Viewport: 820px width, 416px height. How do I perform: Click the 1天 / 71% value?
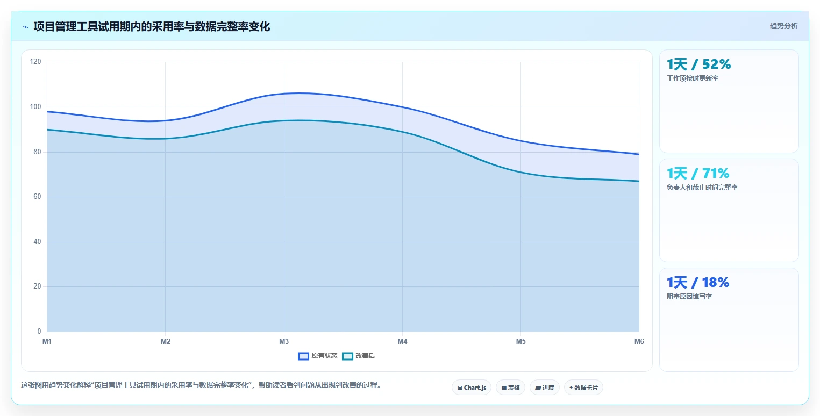pyautogui.click(x=698, y=174)
